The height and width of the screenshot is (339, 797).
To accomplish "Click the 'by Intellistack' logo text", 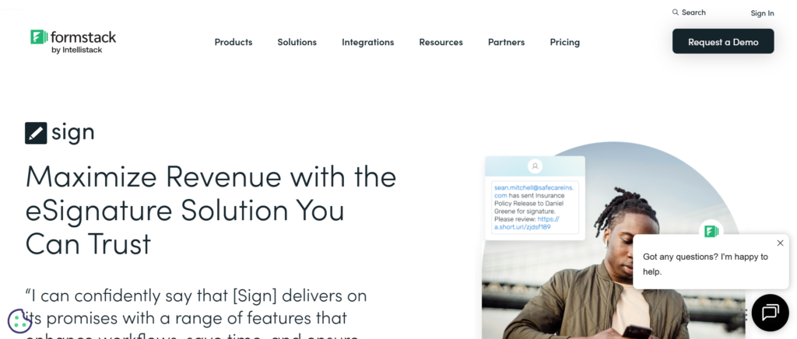I will click(77, 50).
